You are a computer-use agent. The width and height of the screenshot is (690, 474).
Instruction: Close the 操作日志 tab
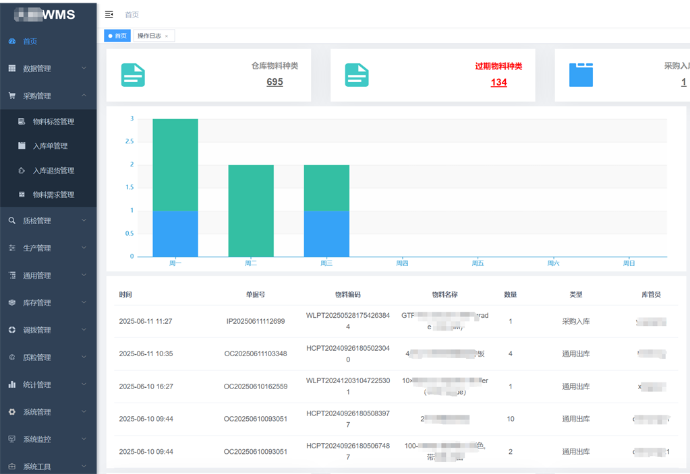[x=167, y=36]
